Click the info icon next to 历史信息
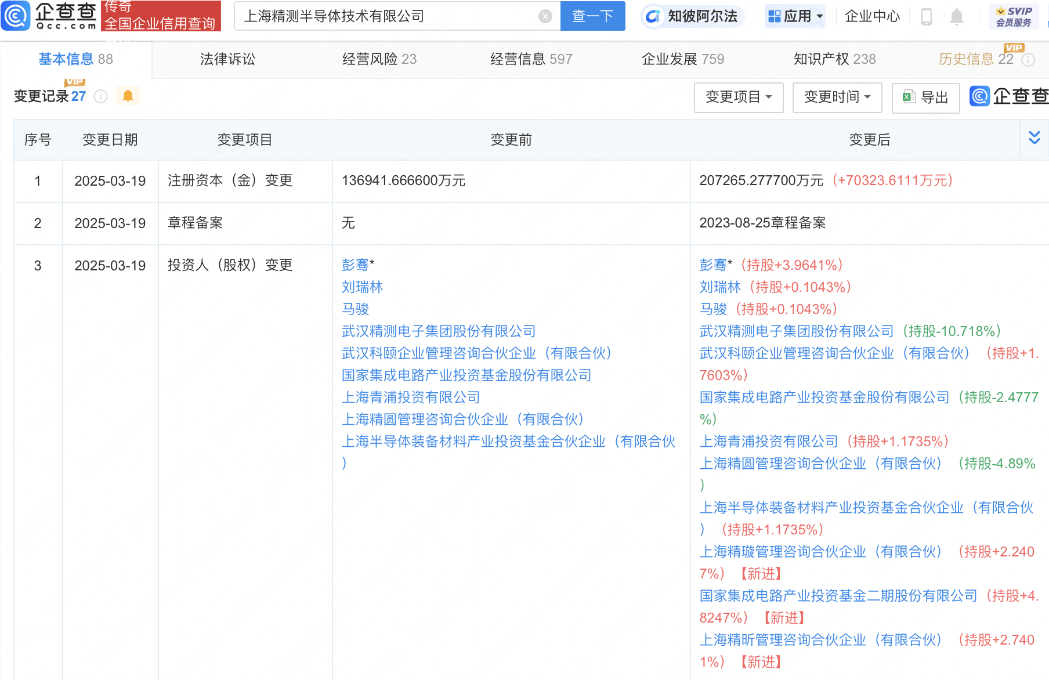 coord(1028,60)
